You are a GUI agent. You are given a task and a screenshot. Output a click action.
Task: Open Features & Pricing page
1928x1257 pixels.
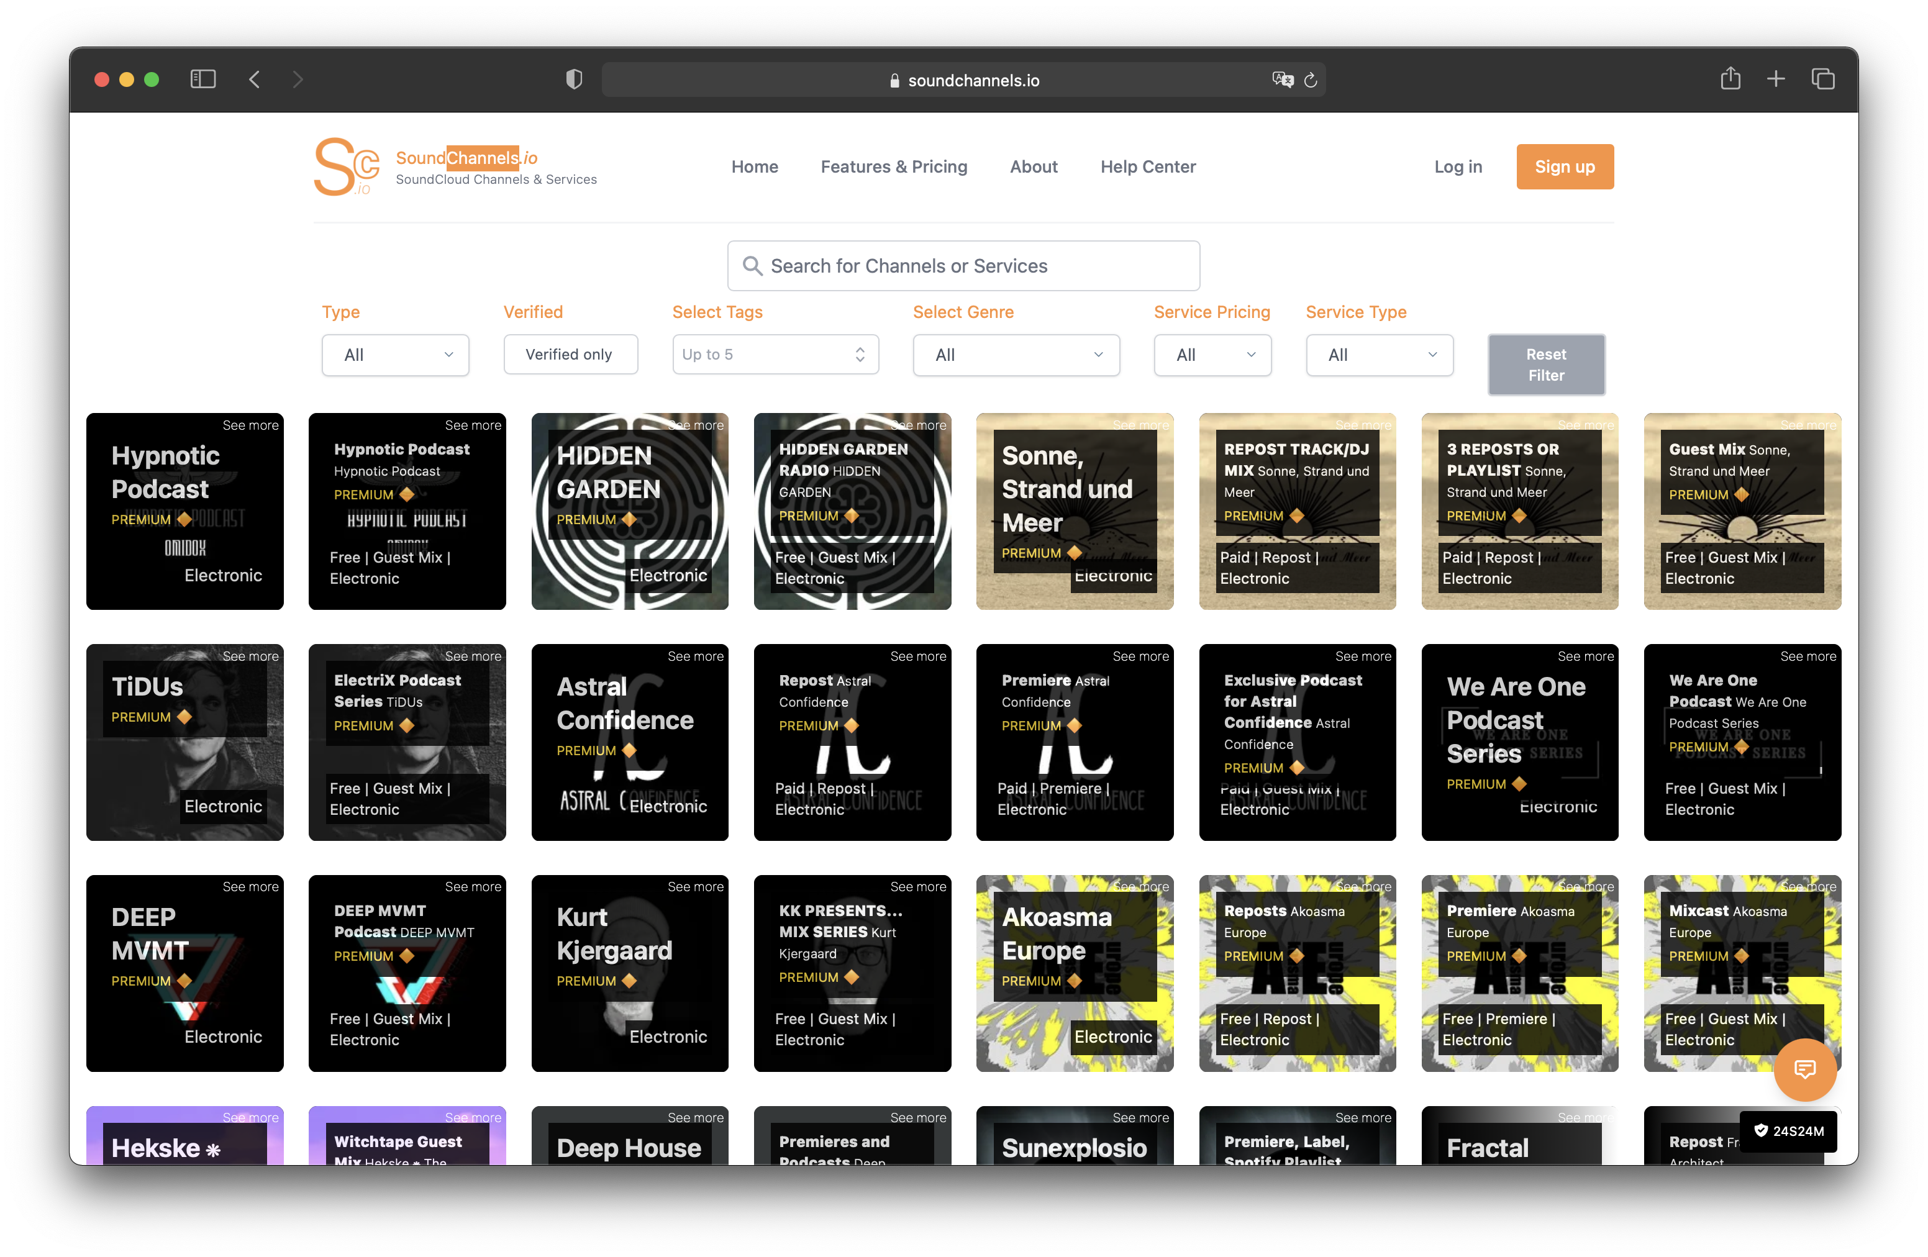tap(894, 167)
